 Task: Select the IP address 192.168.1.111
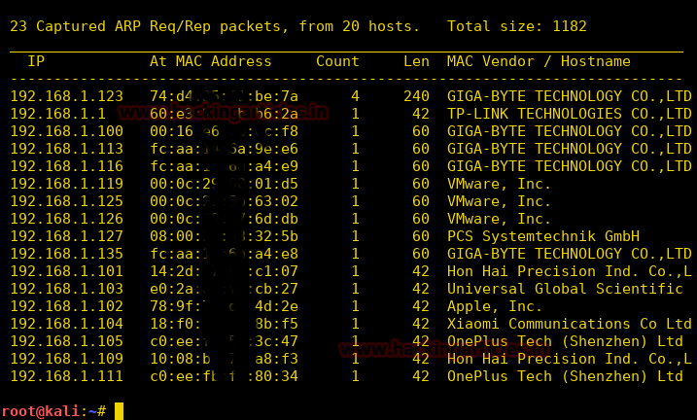coord(67,376)
